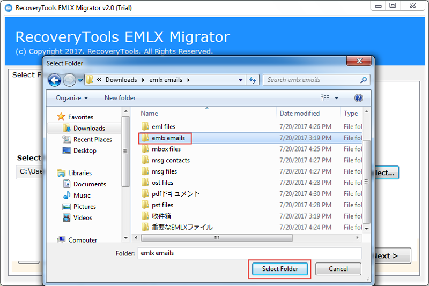Click the eml files folder icon
429x286 pixels.
145,126
